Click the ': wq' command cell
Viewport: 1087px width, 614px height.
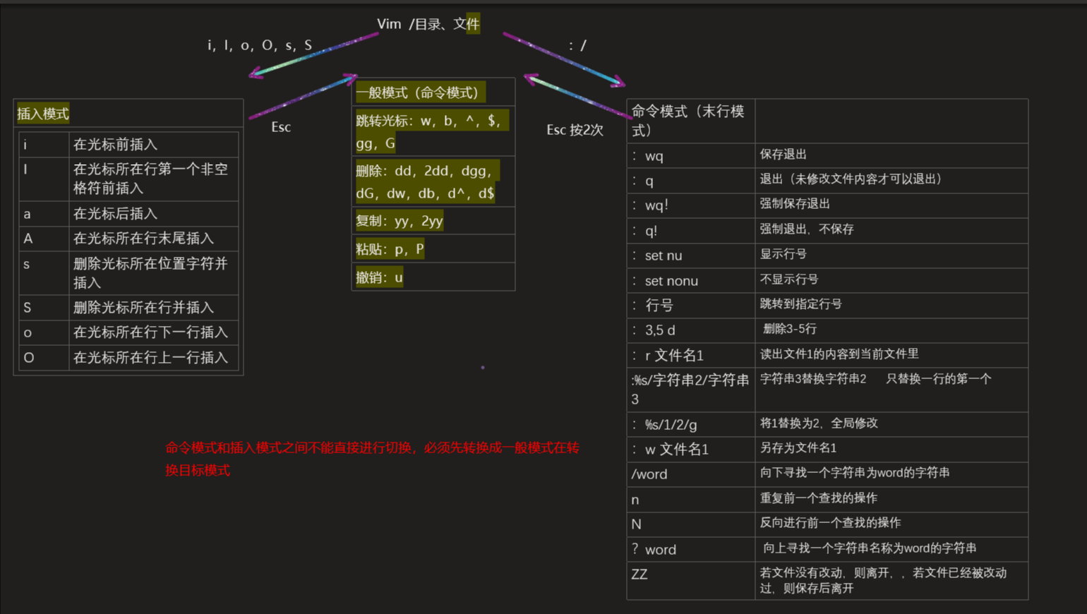(x=690, y=156)
